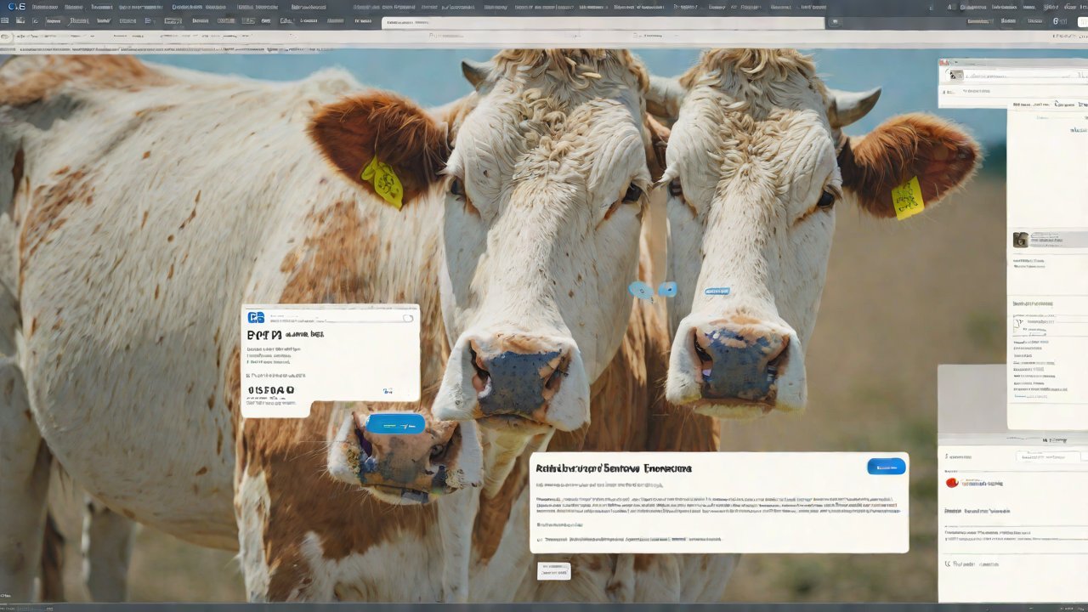1088x612 pixels.
Task: Expand the wide dropdown in the top toolbar center
Action: [x=603, y=23]
